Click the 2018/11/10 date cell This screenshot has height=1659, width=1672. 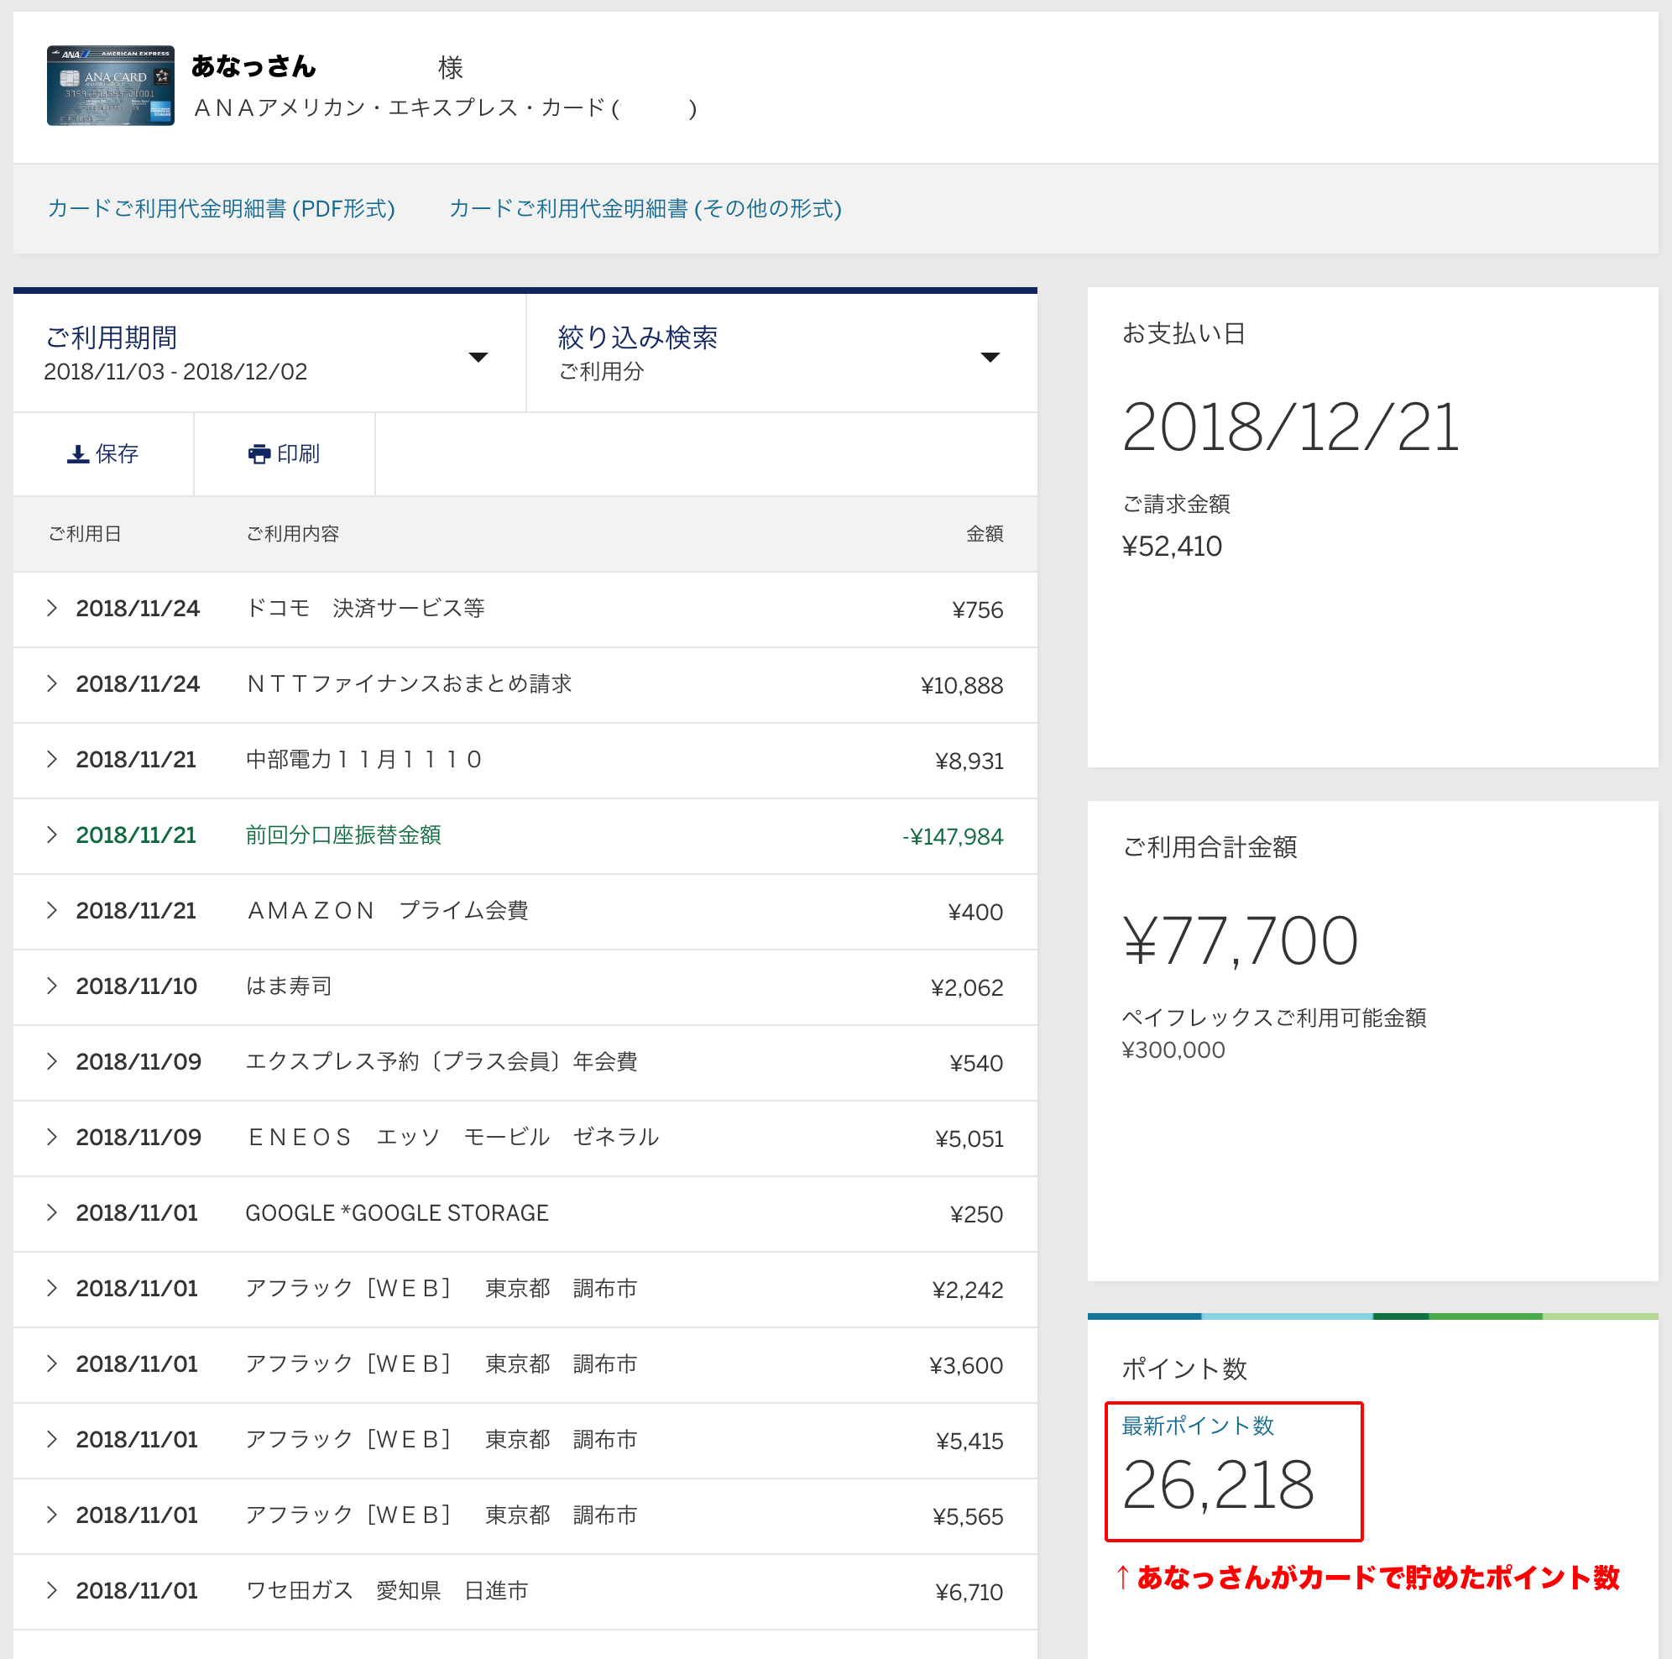[137, 987]
